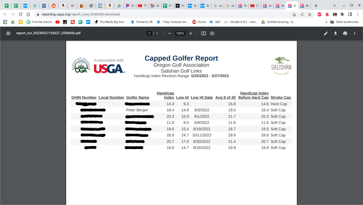The image size is (363, 205).
Task: Open the Google Drive bookmark icon
Action: [x=13, y=22]
